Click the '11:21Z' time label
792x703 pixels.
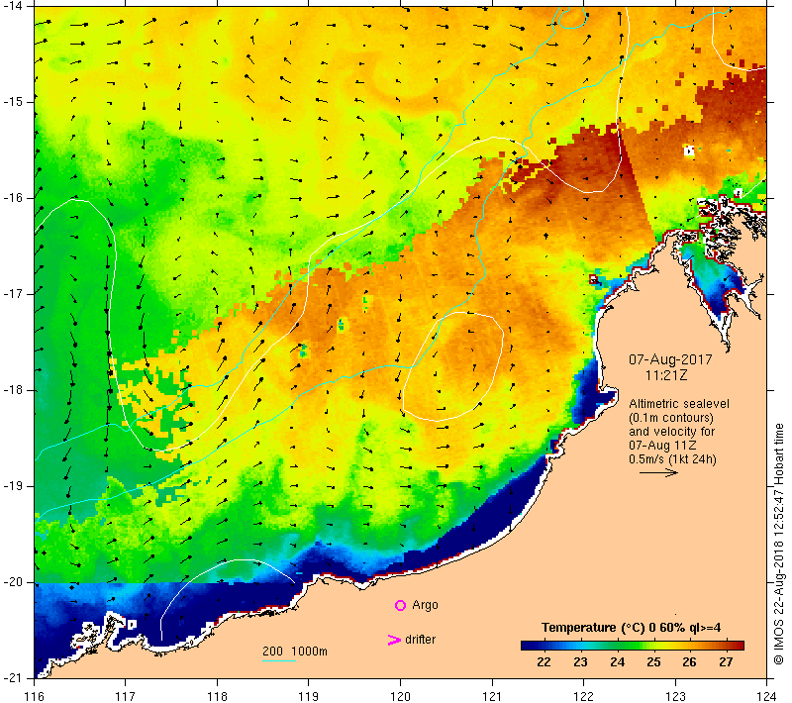click(666, 375)
